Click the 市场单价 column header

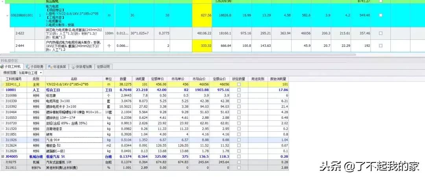[178, 79]
